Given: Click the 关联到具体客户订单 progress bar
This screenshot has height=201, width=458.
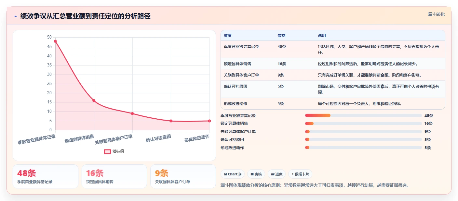Looking at the screenshot, I should [x=363, y=132].
